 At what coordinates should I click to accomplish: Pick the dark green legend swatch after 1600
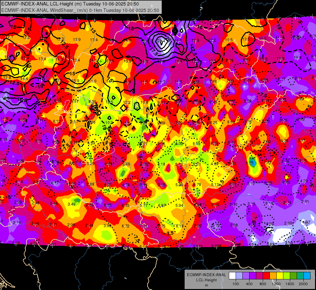(293, 276)
